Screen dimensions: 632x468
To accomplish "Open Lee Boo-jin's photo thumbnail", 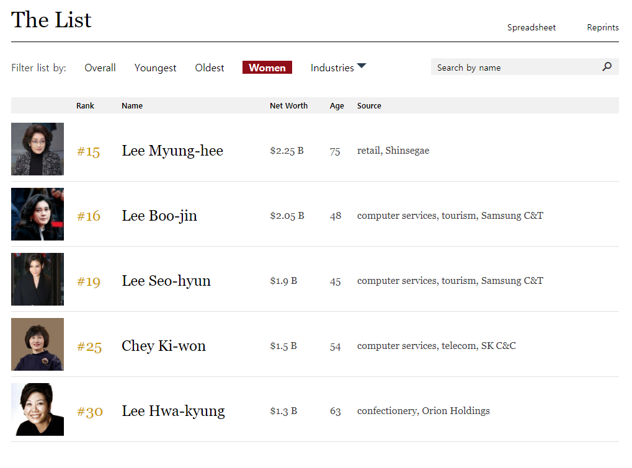I will (x=37, y=214).
